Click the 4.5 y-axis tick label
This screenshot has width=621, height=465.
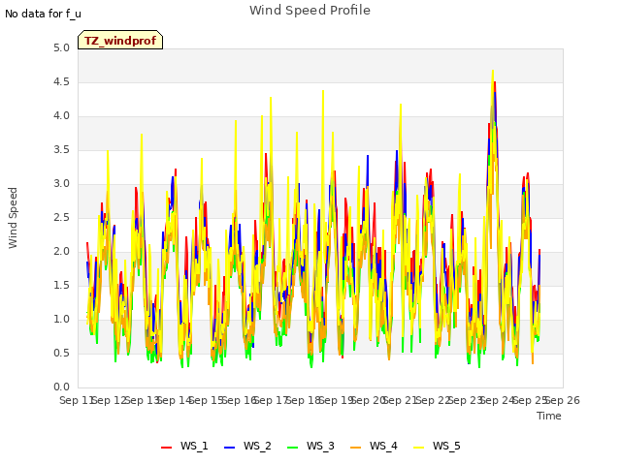pos(61,81)
